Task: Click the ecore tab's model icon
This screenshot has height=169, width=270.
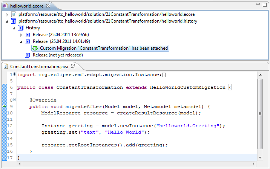Action: point(5,6)
